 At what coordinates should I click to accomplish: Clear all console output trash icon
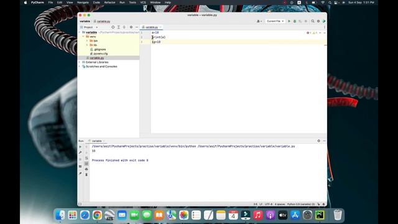click(x=86, y=175)
